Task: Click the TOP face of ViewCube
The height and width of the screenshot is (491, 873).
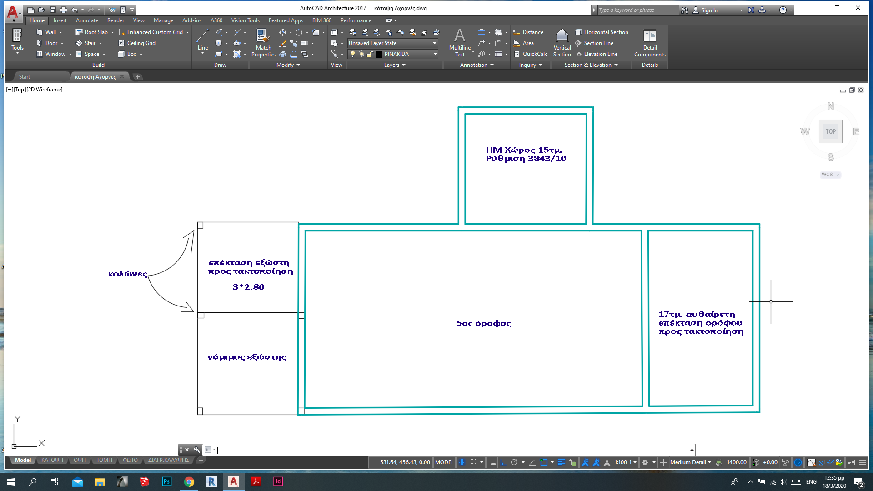Action: 830,131
